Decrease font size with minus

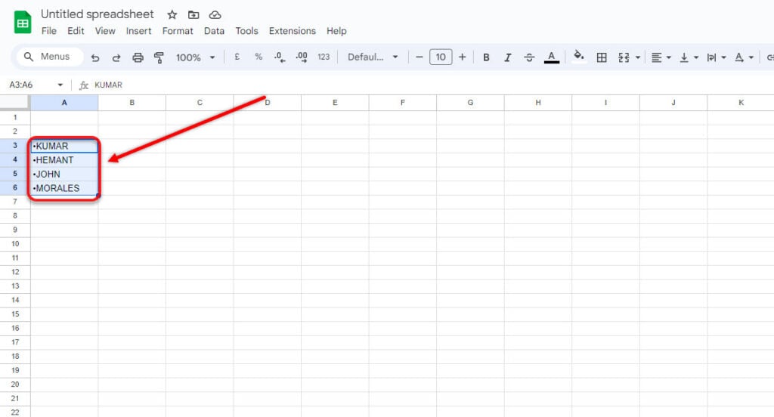pyautogui.click(x=419, y=57)
